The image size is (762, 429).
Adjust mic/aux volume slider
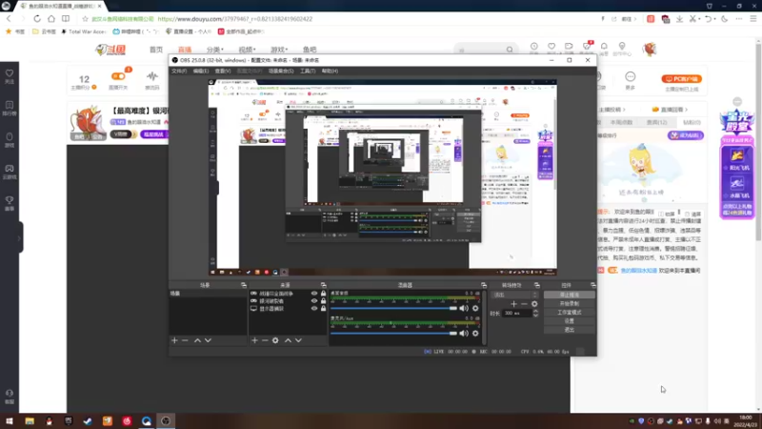tap(393, 333)
